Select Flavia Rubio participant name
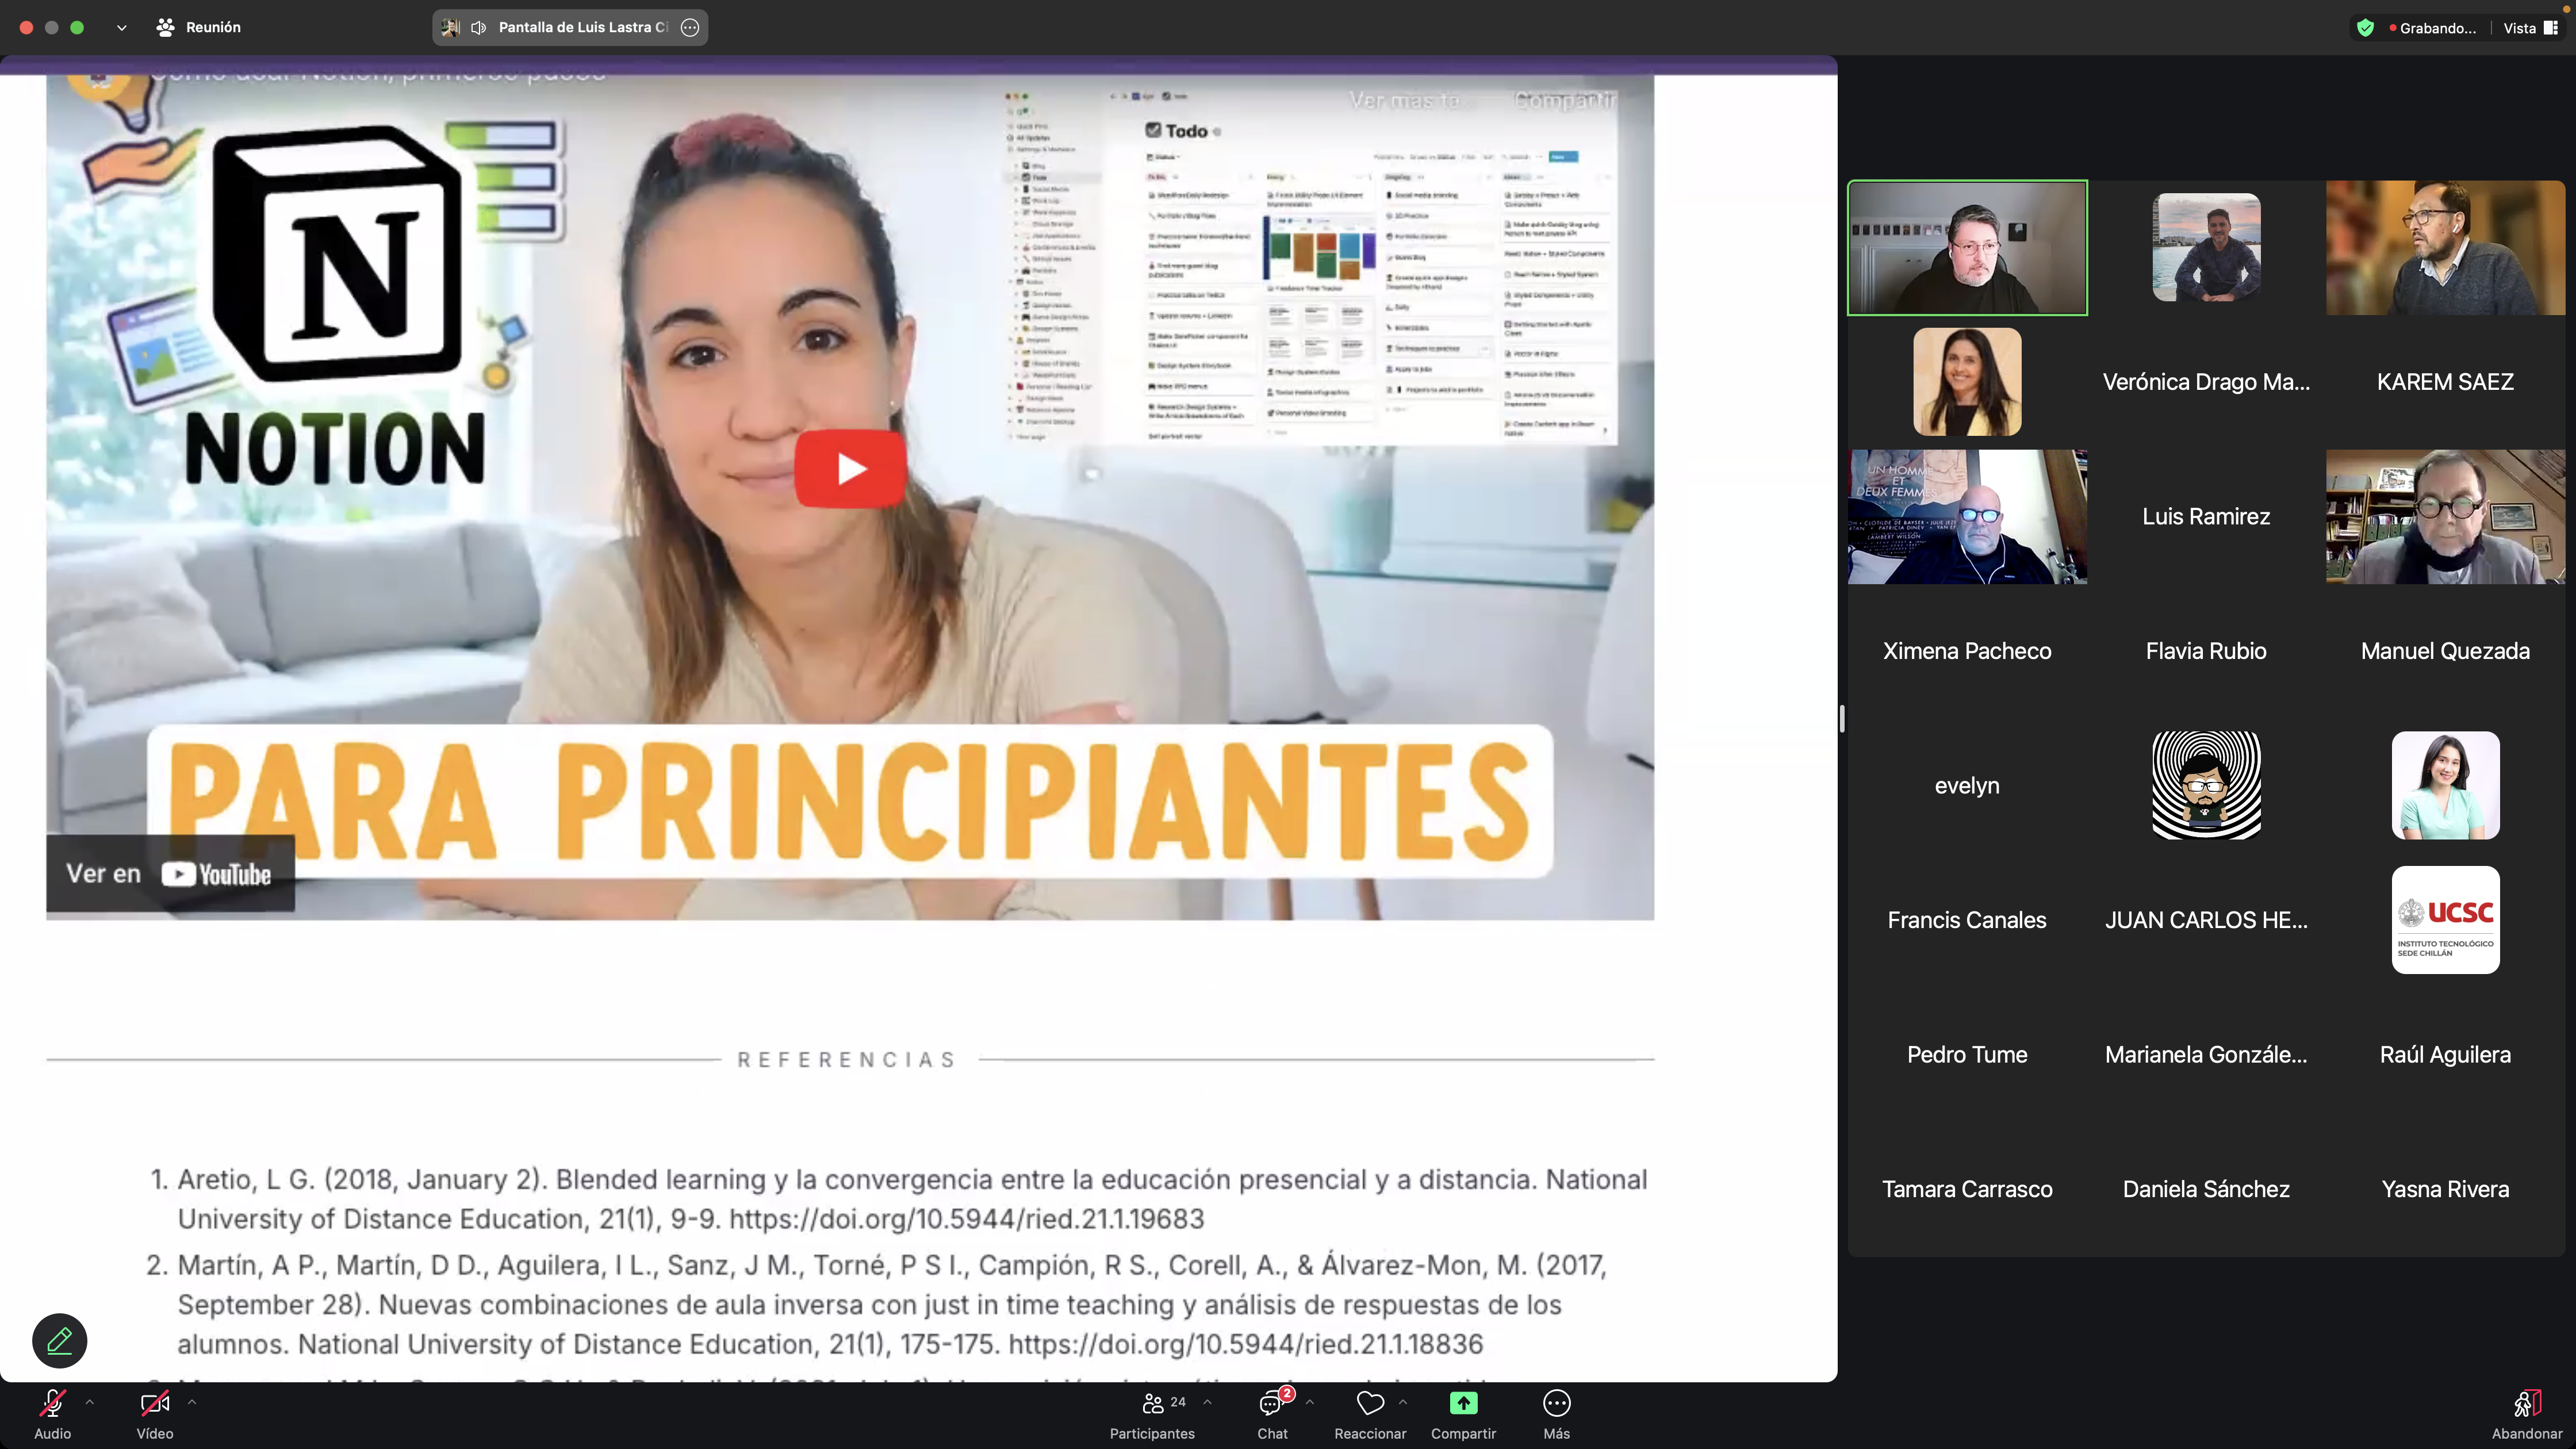 pyautogui.click(x=2206, y=651)
